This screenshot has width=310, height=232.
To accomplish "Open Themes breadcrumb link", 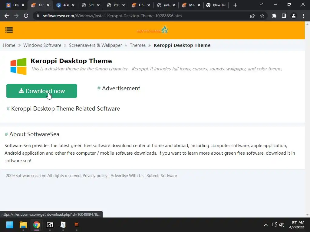I will (138, 45).
